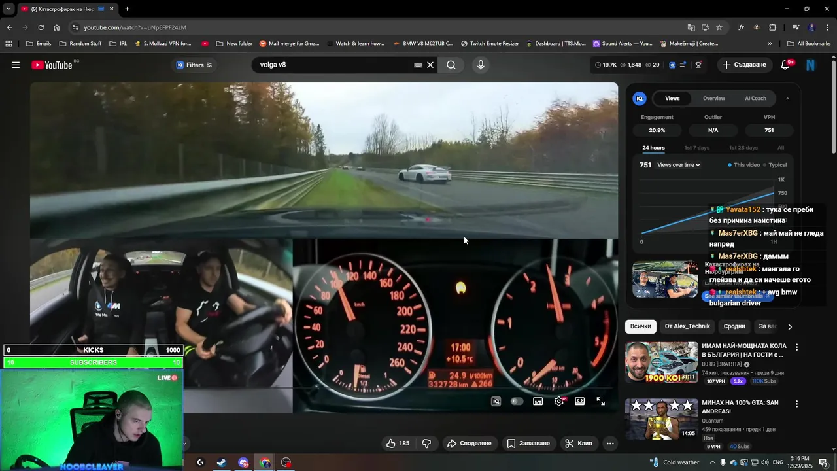Image resolution: width=837 pixels, height=471 pixels.
Task: Open options for ИМАМ НАЙ-МОЩНАТА КОЛА video
Action: pos(796,347)
